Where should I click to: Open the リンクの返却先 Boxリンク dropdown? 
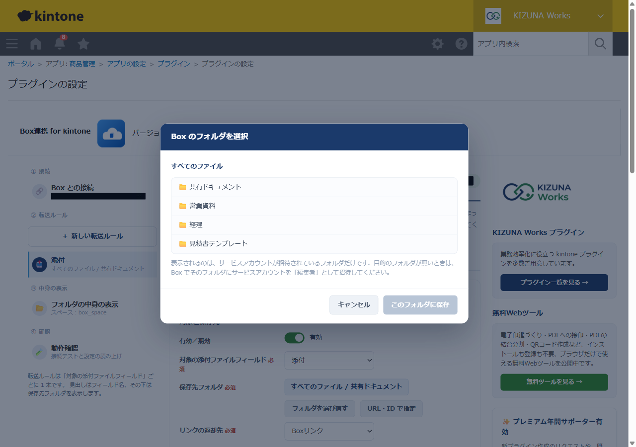point(329,431)
